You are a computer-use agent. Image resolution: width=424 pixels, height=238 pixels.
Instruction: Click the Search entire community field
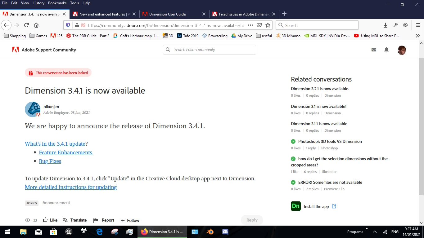pos(210,50)
